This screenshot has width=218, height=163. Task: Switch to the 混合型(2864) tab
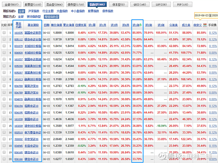tap(54, 4)
